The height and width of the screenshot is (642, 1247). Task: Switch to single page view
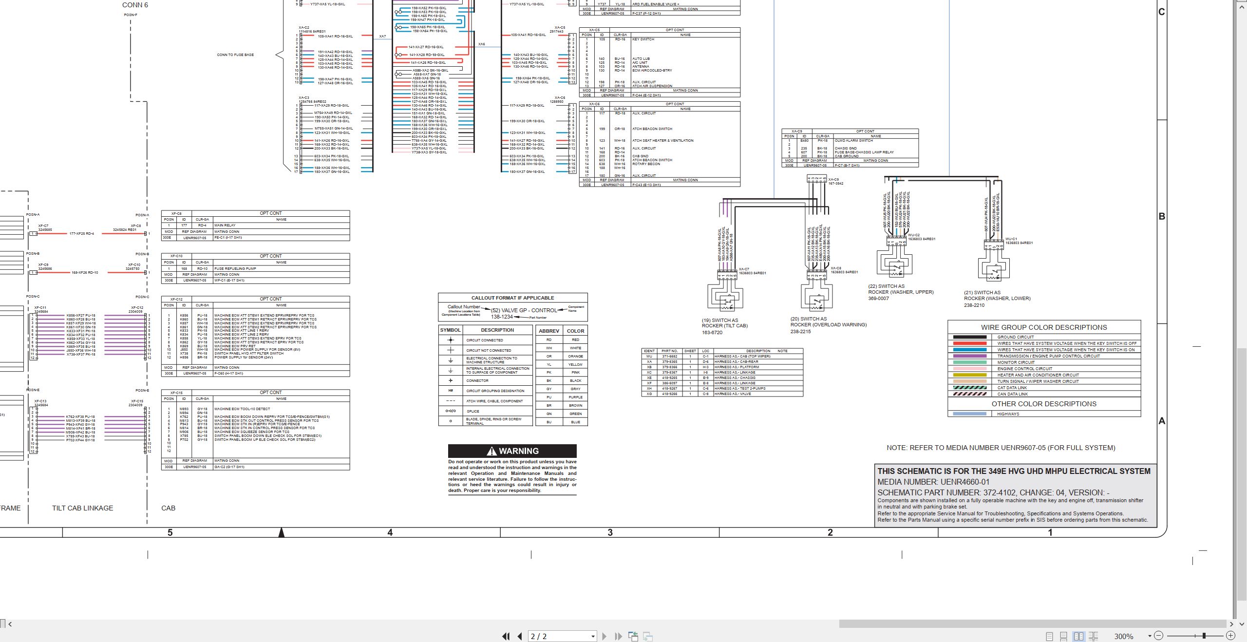click(1049, 636)
